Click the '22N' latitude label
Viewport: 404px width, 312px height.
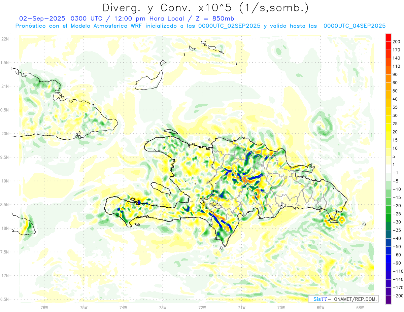point(5,39)
